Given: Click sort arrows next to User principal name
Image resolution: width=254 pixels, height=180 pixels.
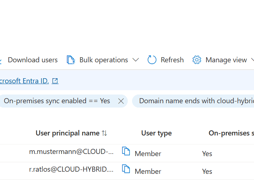Looking at the screenshot, I should click(105, 133).
